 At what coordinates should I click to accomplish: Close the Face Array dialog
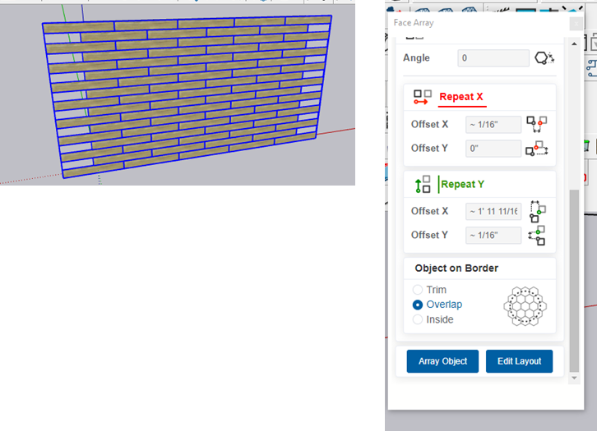tap(576, 24)
